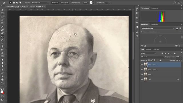The width and height of the screenshot is (183, 103).
Task: Open the Info panel icon
Action: click(137, 22)
